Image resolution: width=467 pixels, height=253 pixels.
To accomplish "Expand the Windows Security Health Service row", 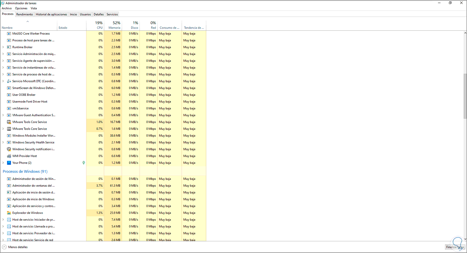I will coord(3,143).
